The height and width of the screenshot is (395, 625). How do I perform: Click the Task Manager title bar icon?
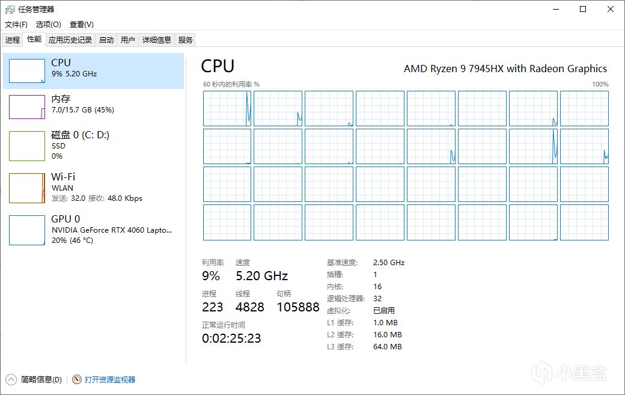[10, 9]
